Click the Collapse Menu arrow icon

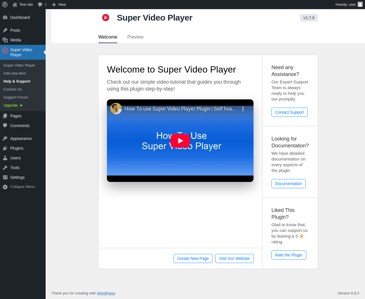point(5,187)
